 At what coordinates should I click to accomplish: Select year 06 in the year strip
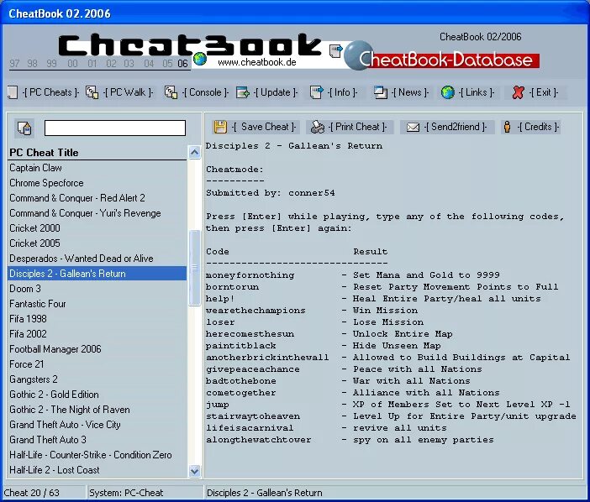click(x=183, y=63)
